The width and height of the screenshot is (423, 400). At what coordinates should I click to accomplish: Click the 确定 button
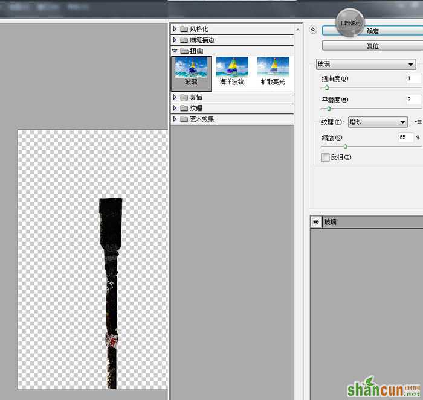pyautogui.click(x=373, y=31)
